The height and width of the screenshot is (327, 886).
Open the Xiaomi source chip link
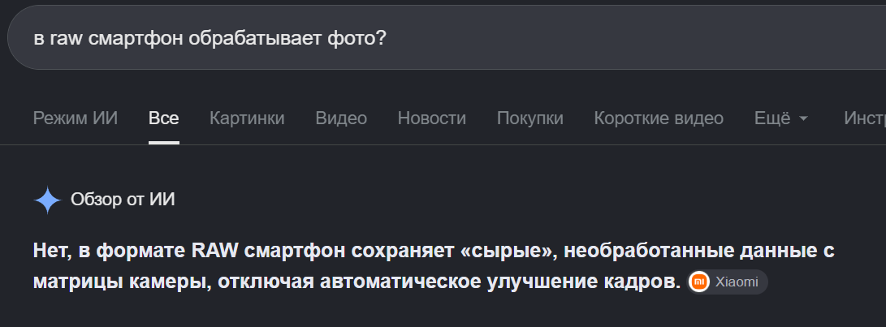727,282
